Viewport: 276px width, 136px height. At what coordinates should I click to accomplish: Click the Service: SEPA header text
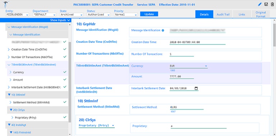coord(146,5)
